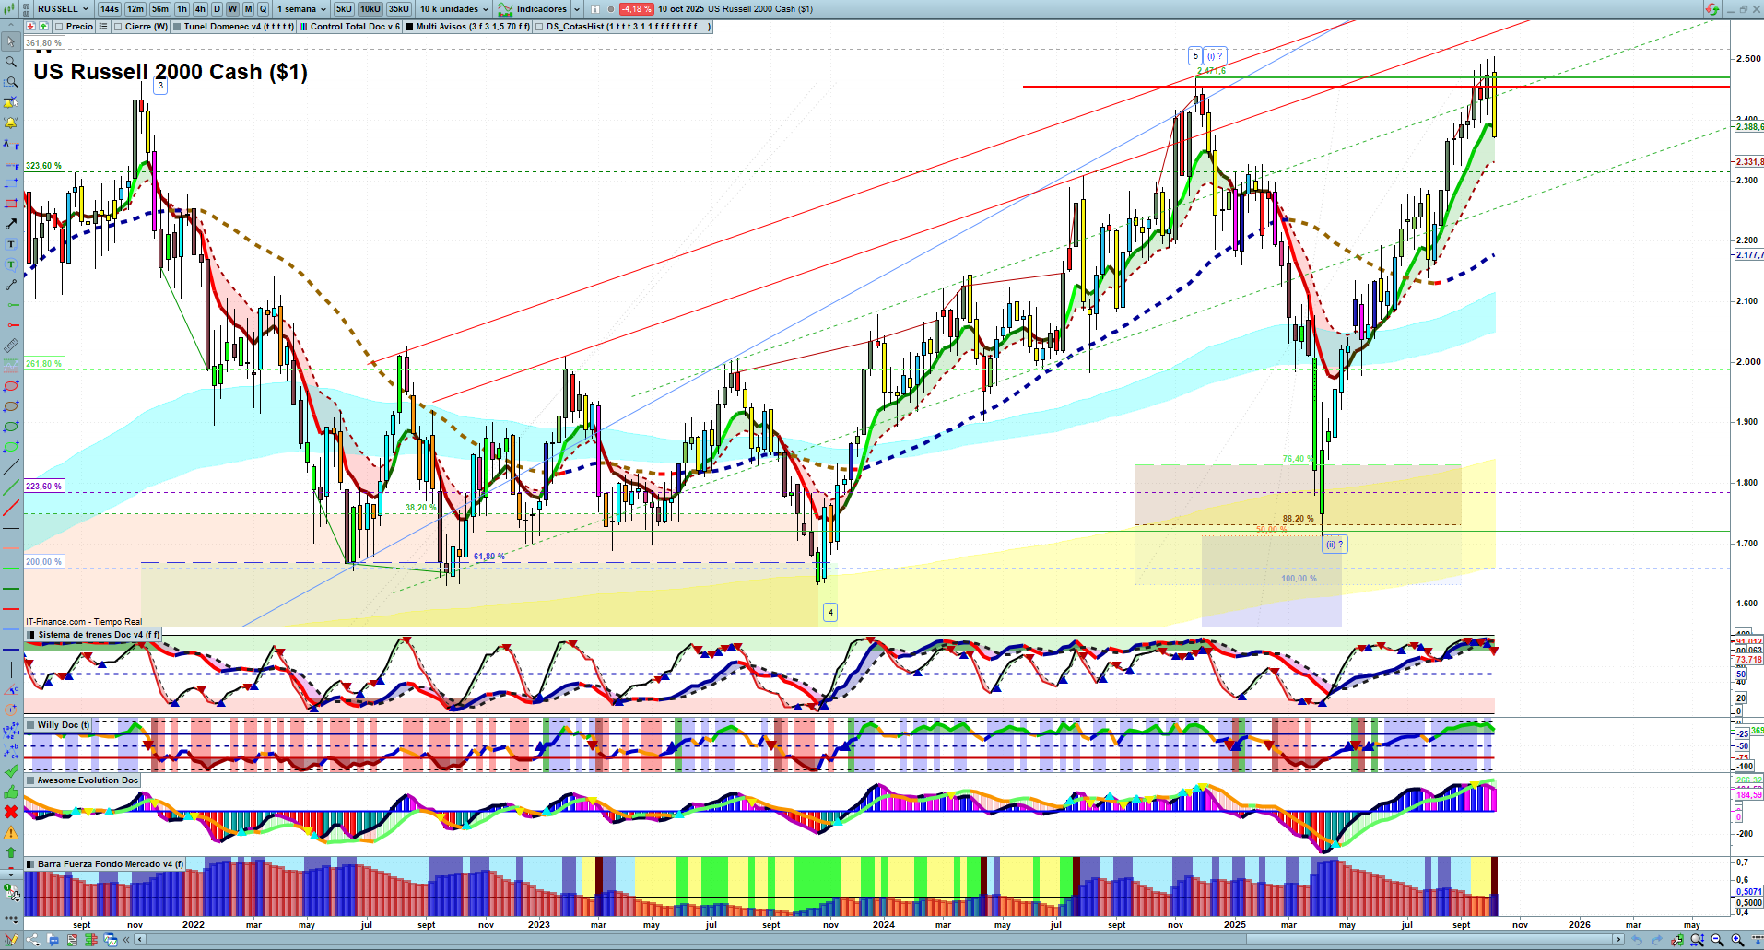Toggle the Sistema de trenes Doc v4 square

tap(31, 635)
